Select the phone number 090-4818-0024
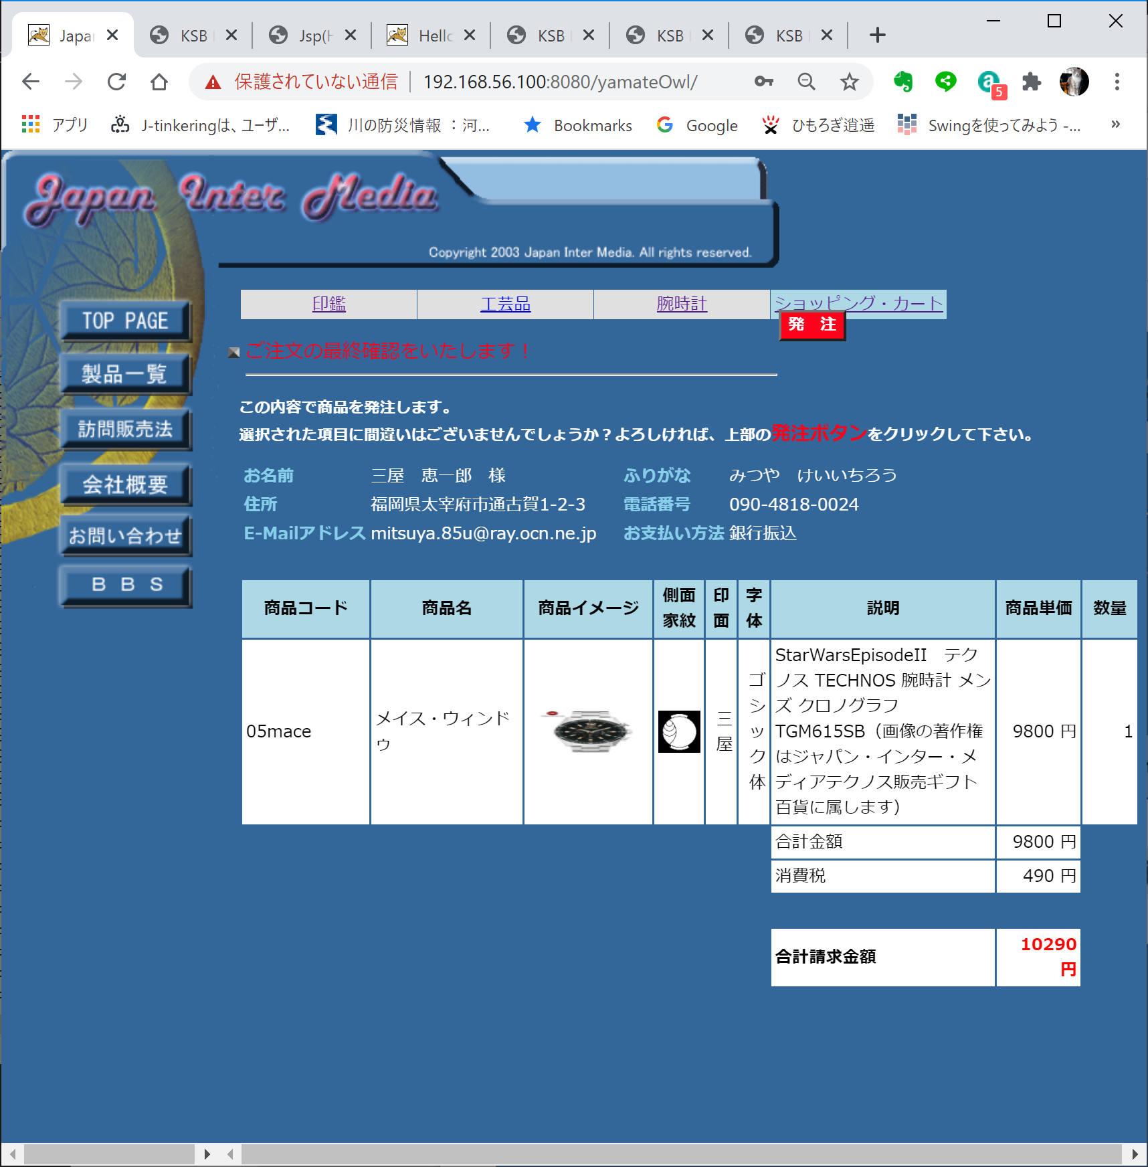 (794, 505)
